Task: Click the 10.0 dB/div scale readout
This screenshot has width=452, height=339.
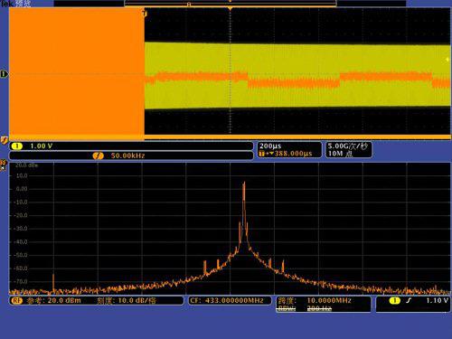Action: pos(137,300)
